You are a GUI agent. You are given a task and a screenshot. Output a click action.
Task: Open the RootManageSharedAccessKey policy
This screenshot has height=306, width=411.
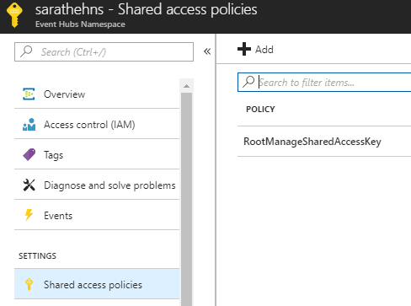coord(324,142)
